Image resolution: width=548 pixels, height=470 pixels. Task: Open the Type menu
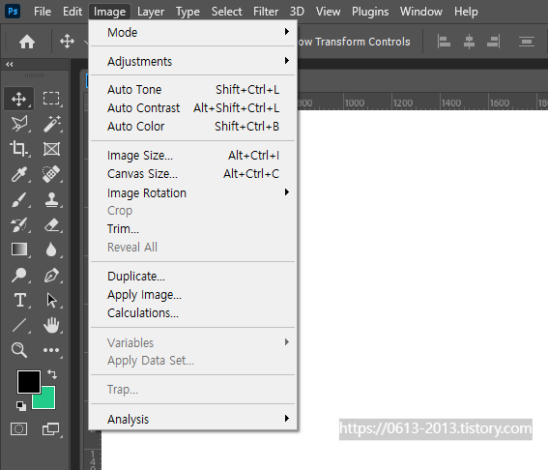tap(187, 12)
